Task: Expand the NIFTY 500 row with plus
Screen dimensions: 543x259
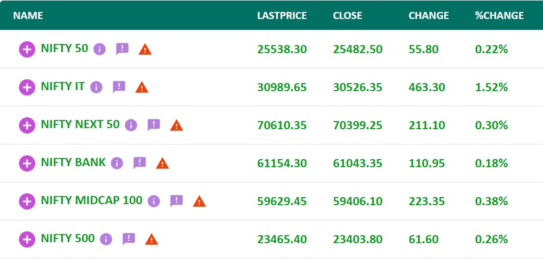Action: 27,239
